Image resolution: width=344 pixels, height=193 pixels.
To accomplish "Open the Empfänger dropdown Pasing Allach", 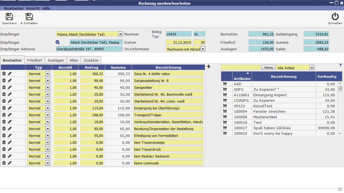I will pyautogui.click(x=120, y=34).
